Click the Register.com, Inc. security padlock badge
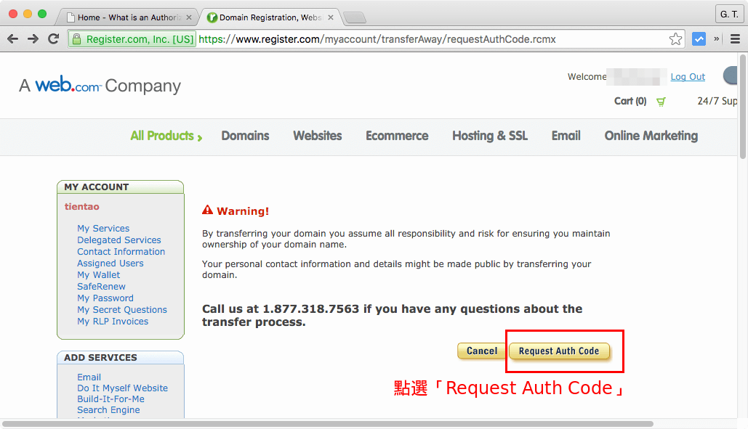This screenshot has height=429, width=748. pyautogui.click(x=131, y=39)
